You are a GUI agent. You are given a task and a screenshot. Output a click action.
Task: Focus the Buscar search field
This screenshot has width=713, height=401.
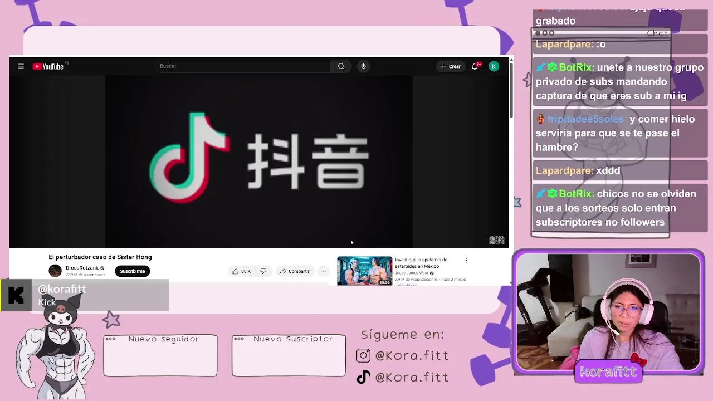[242, 66]
